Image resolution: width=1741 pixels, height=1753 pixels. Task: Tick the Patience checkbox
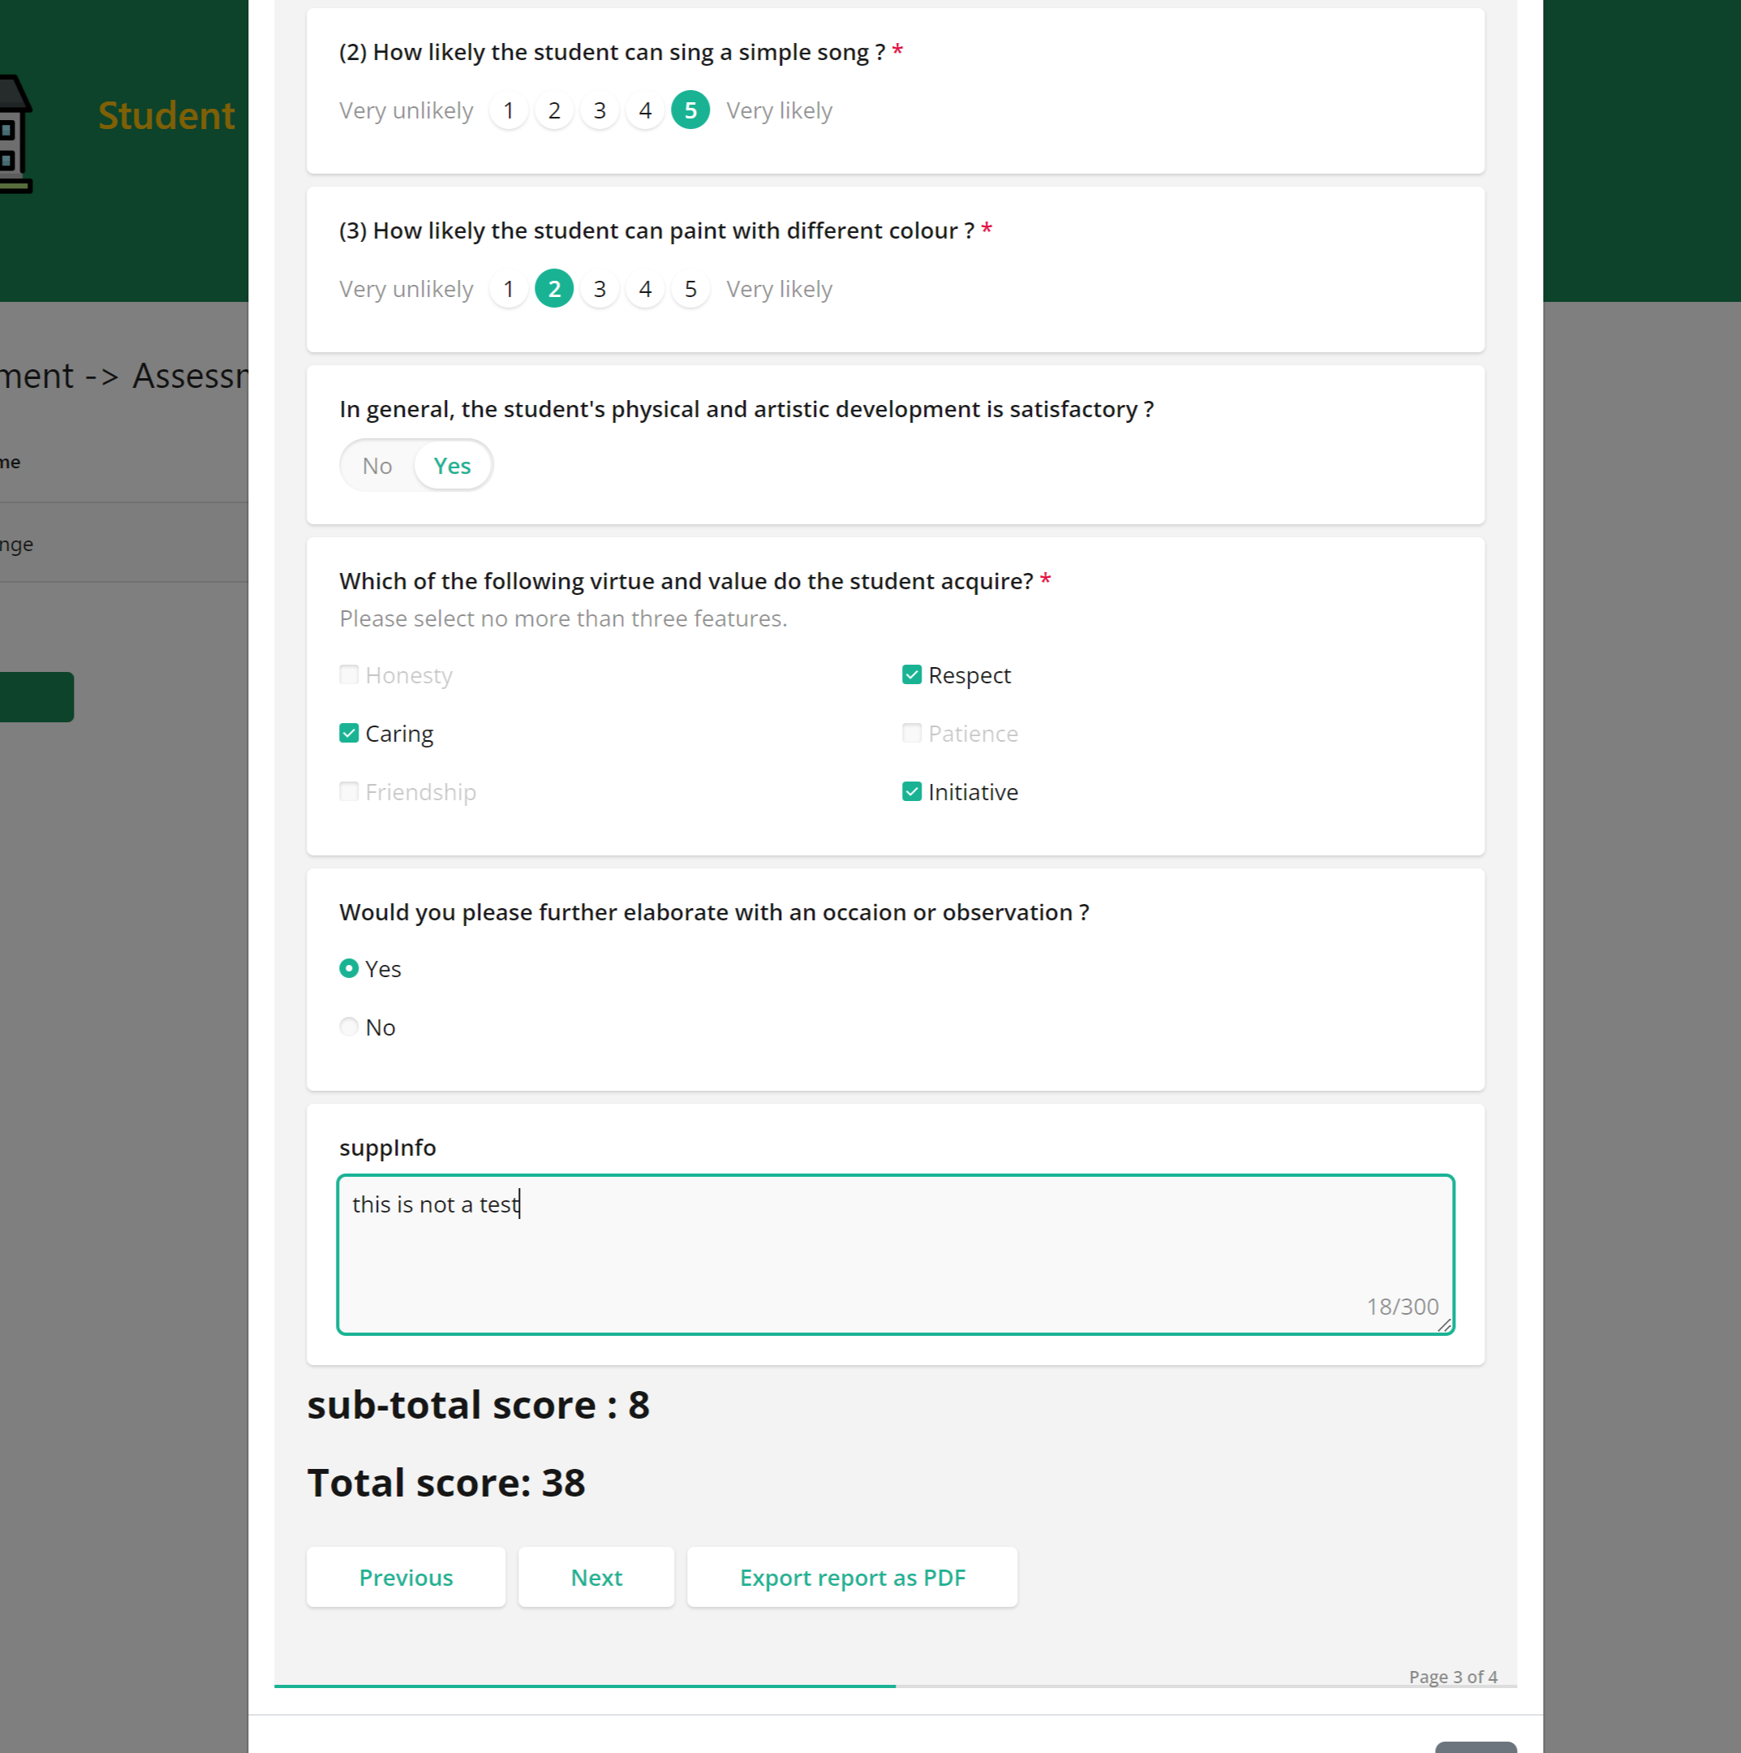[x=911, y=733]
